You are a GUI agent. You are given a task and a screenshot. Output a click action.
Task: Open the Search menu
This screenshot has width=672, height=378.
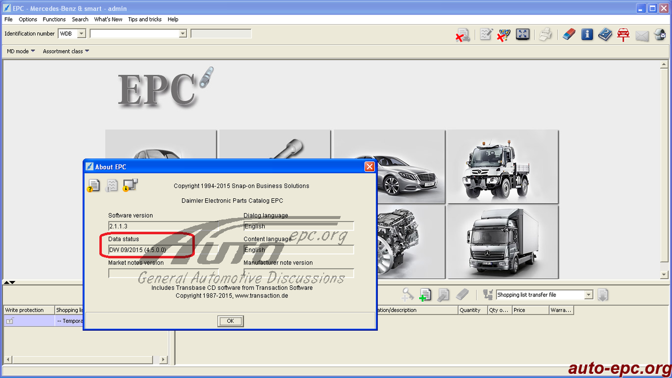click(x=80, y=19)
